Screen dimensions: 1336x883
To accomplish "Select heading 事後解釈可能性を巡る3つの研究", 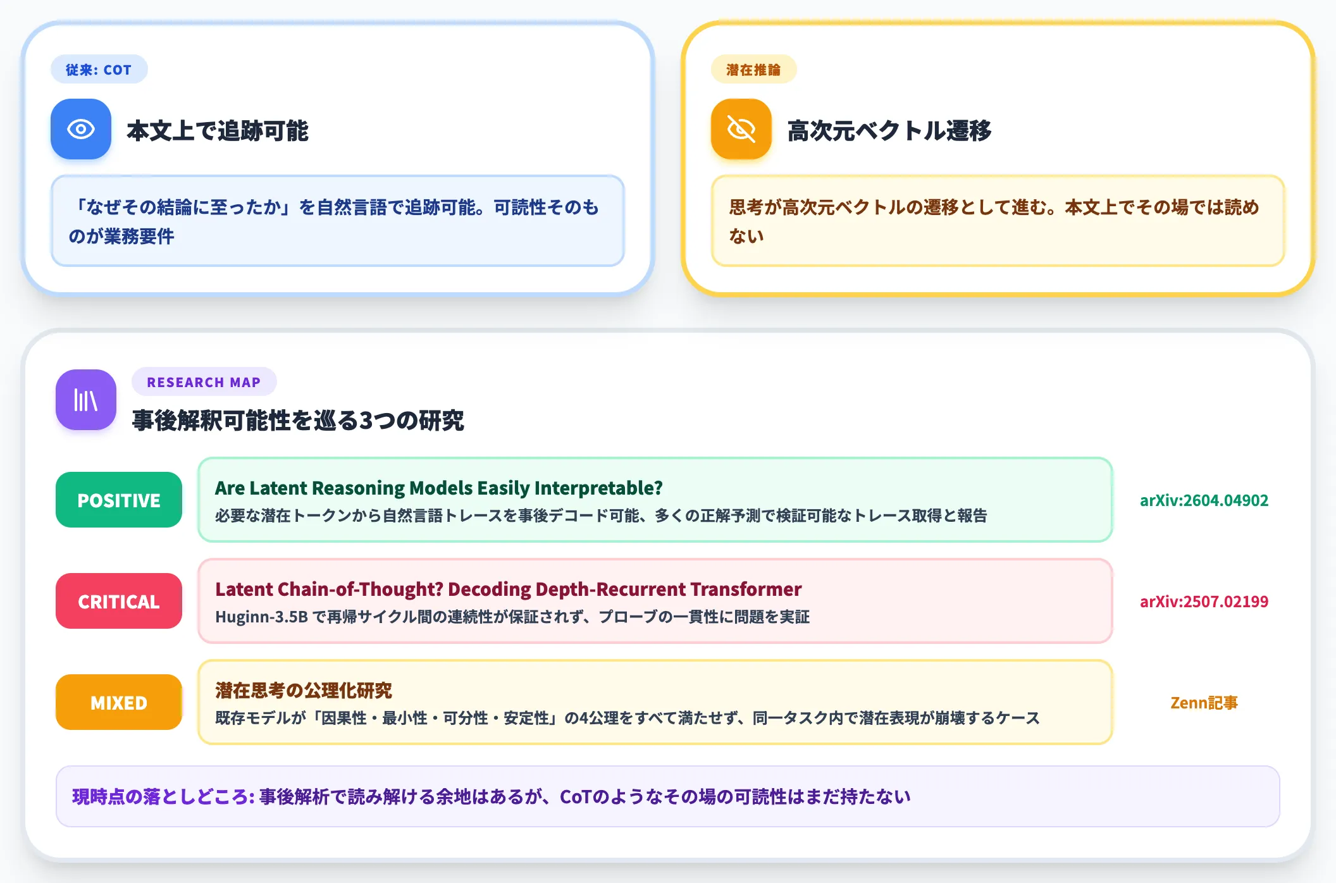I will click(298, 420).
